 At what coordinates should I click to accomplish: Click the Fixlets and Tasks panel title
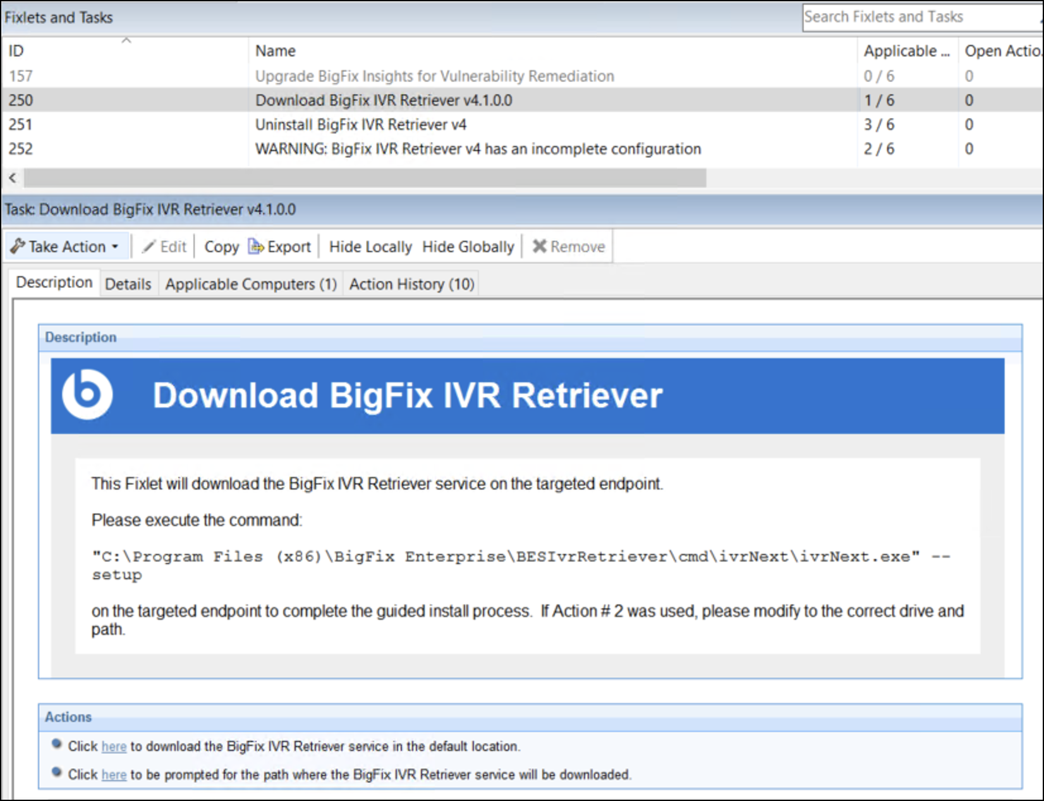(x=58, y=17)
